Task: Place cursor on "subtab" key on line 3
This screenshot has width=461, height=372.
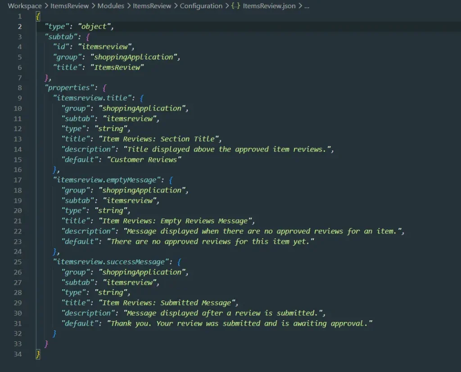Action: (61, 37)
